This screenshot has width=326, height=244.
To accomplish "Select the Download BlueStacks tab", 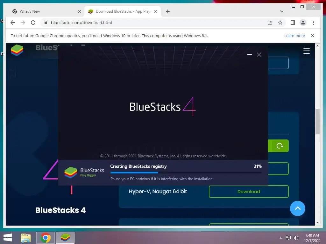I will tap(123, 11).
